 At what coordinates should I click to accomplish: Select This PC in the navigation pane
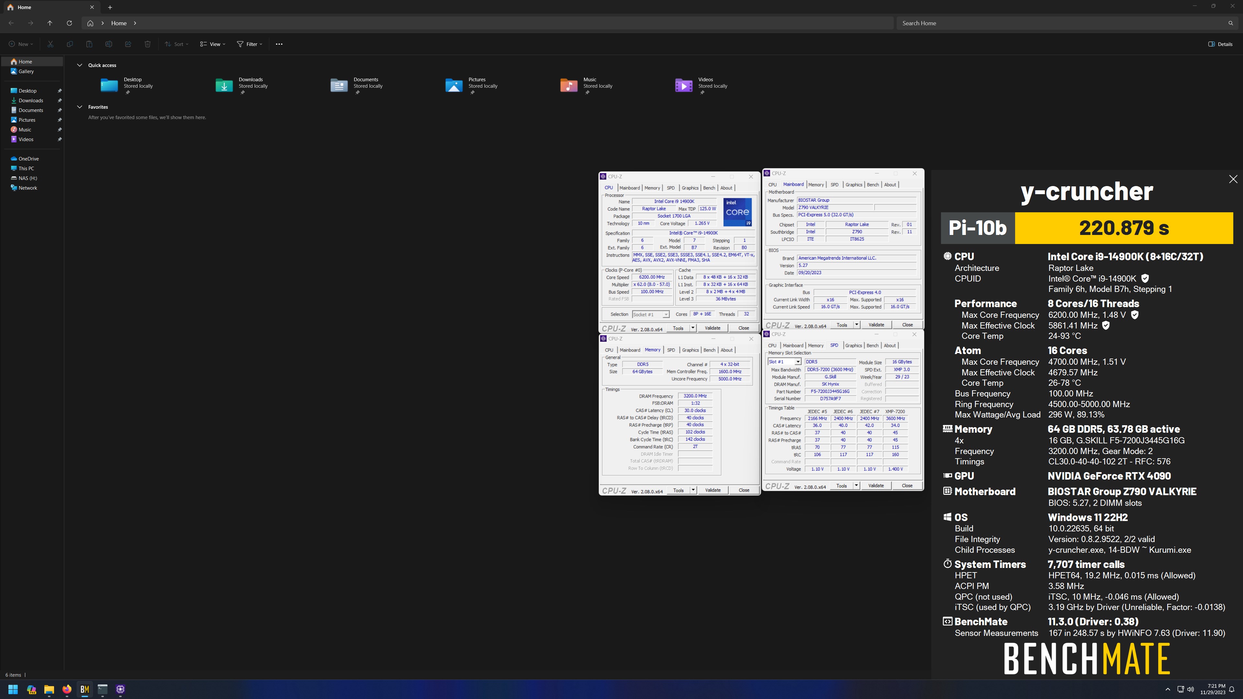(x=26, y=168)
